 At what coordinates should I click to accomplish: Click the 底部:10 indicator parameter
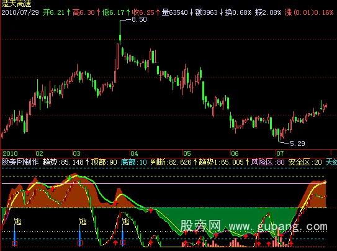(133, 162)
